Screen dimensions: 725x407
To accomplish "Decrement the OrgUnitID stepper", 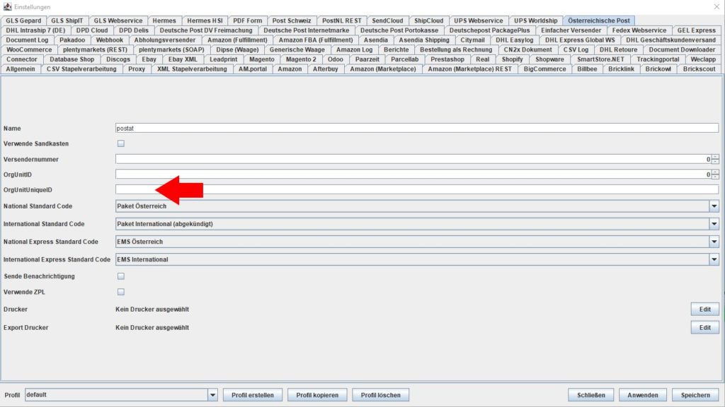I will point(715,177).
